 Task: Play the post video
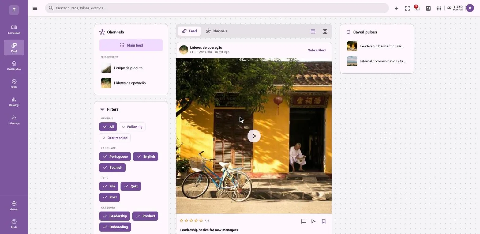pos(254,136)
